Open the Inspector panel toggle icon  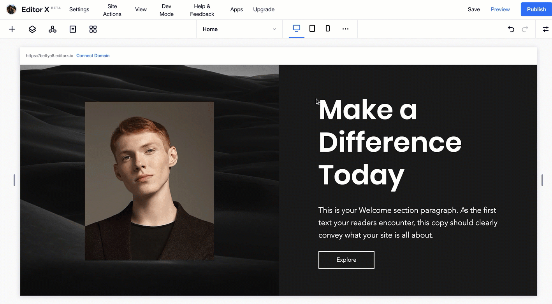[546, 29]
